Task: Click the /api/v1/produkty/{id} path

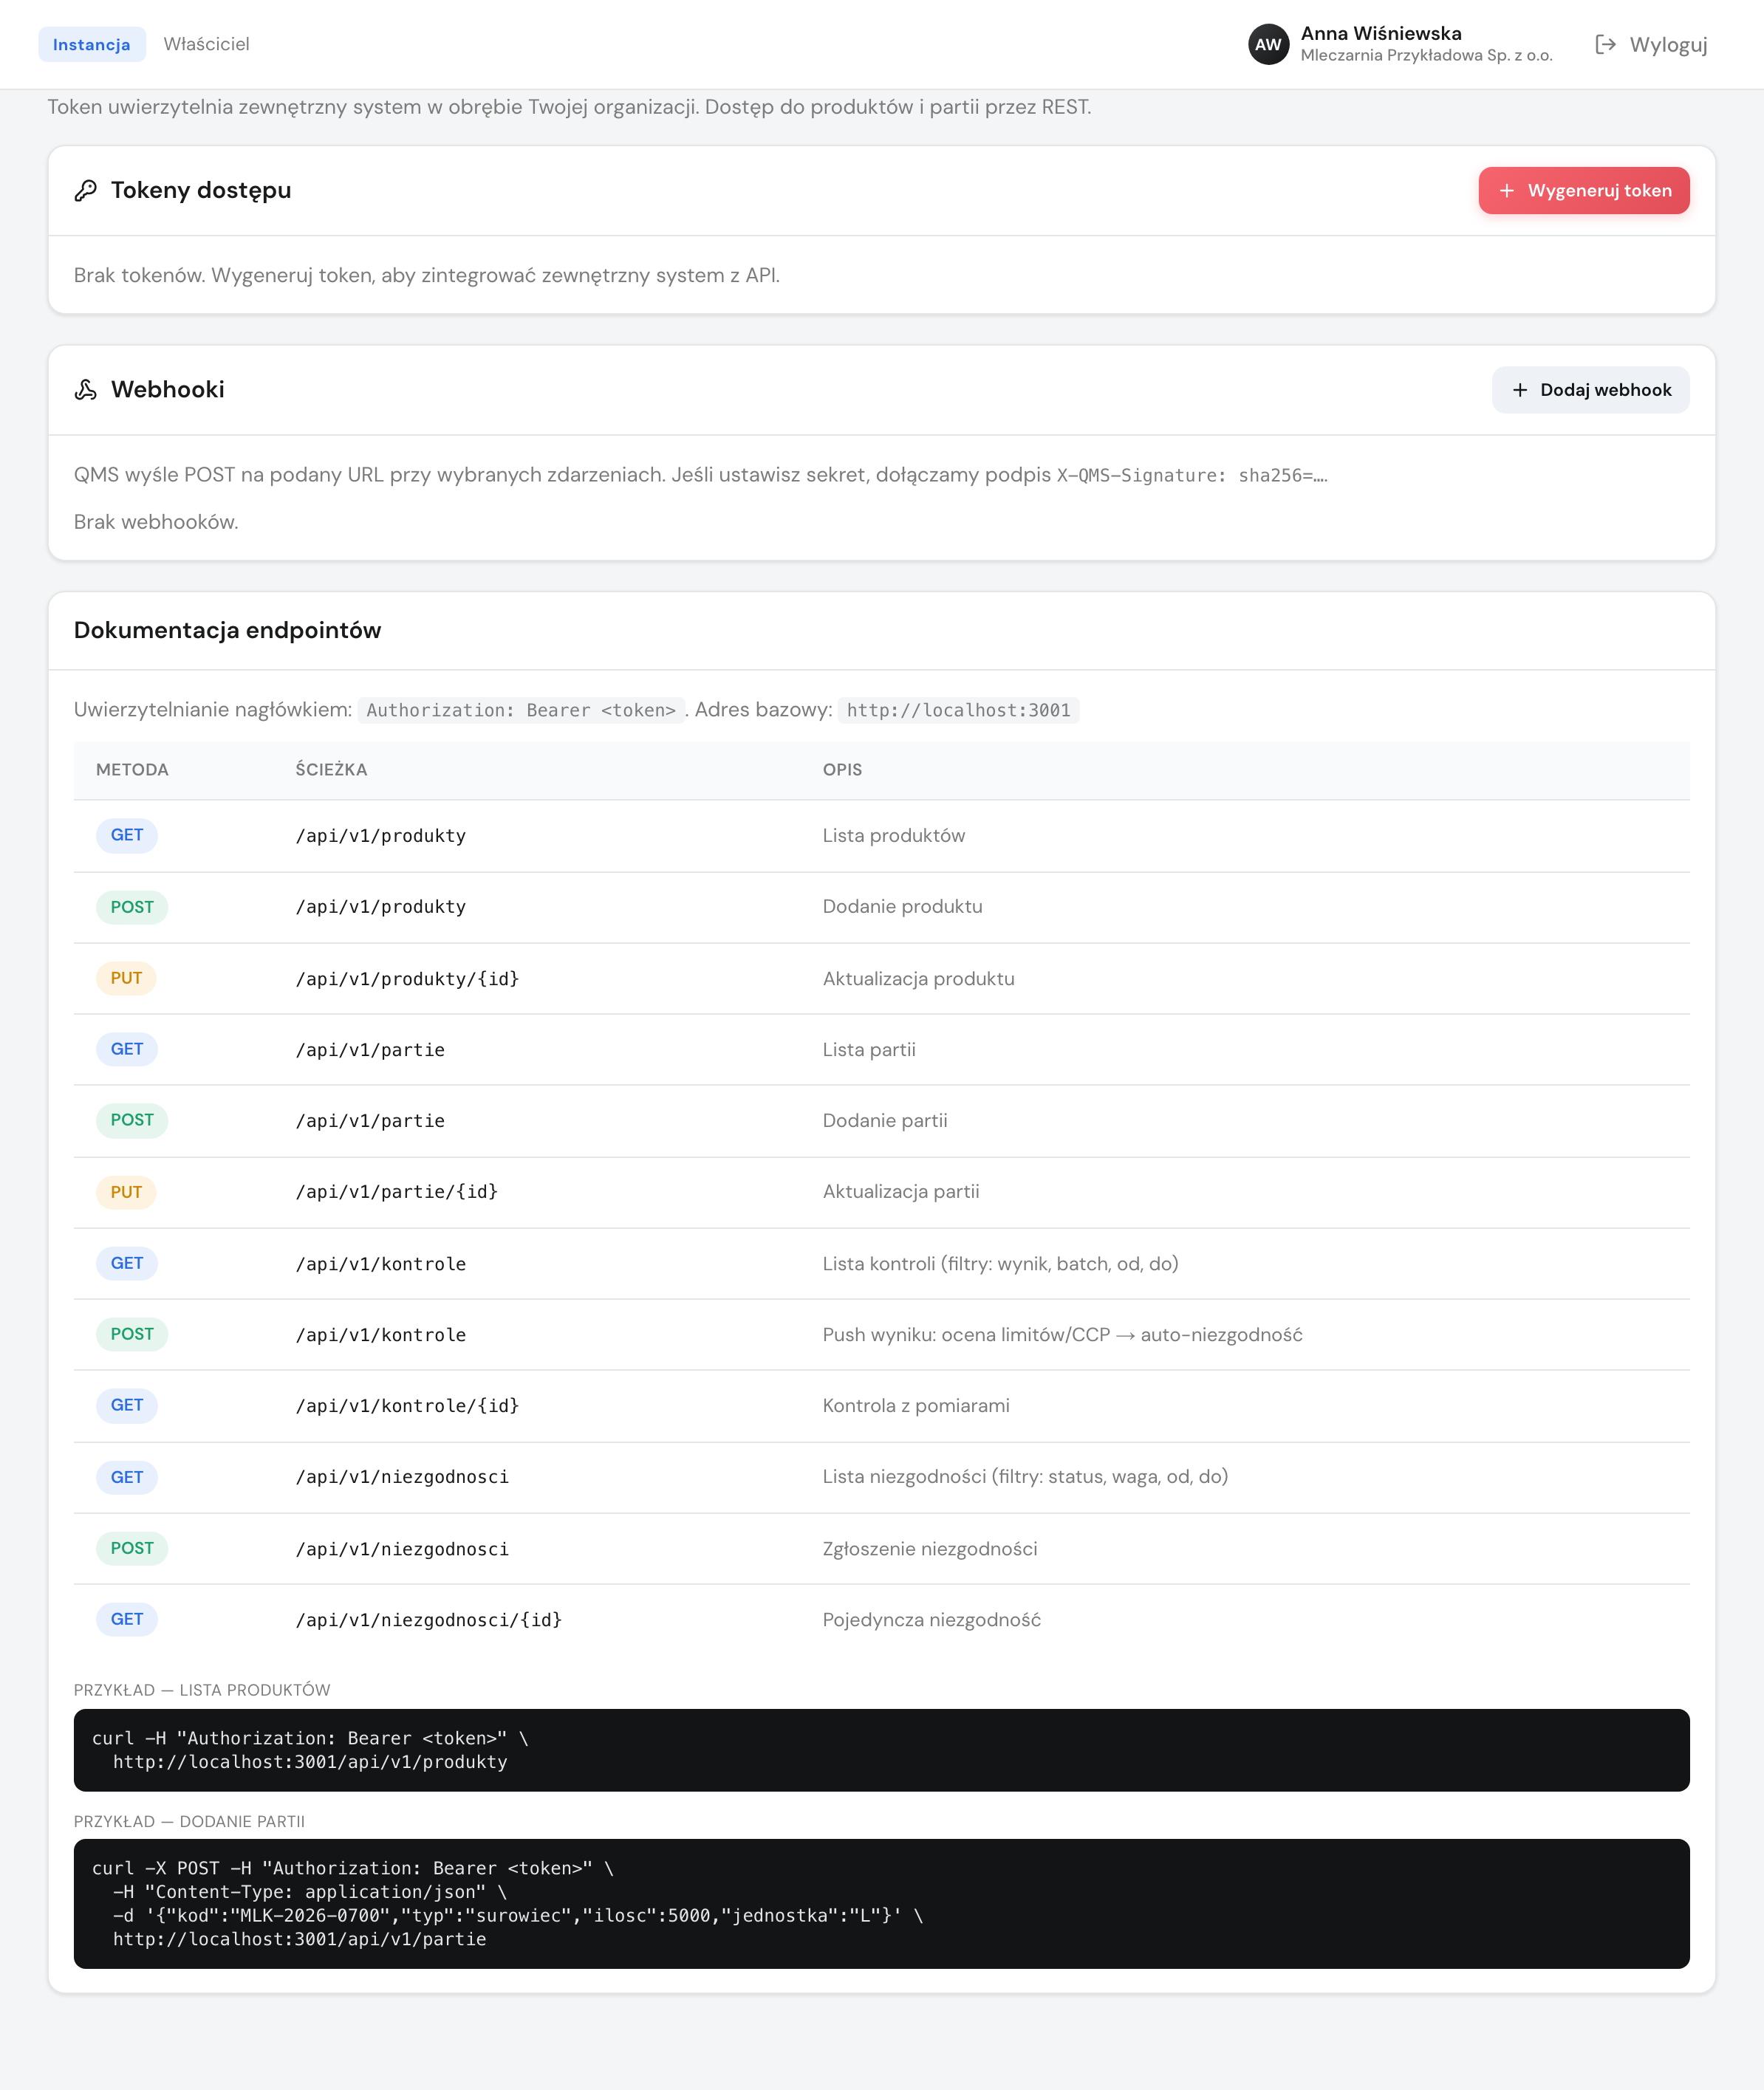Action: [407, 979]
